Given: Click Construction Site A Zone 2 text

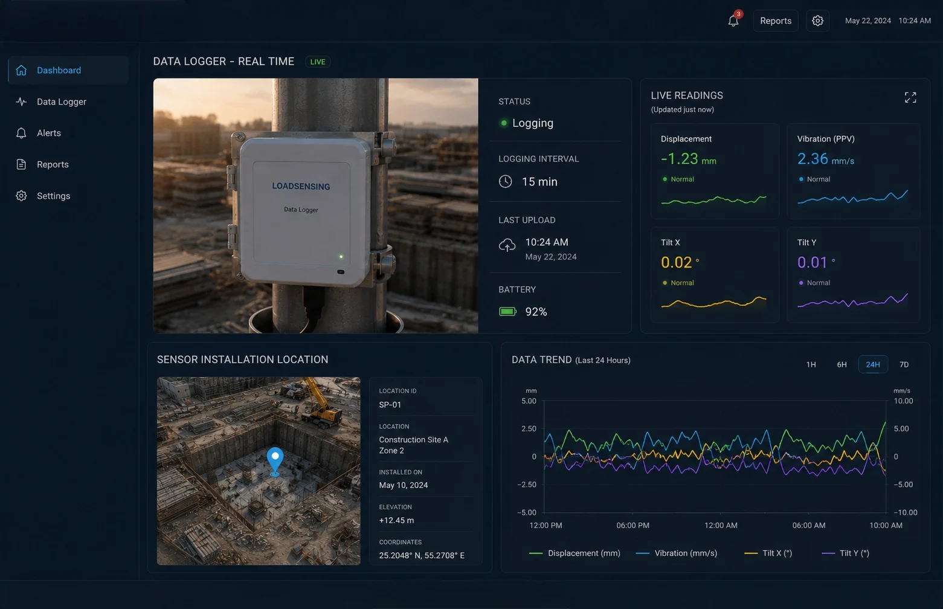Looking at the screenshot, I should (x=414, y=445).
